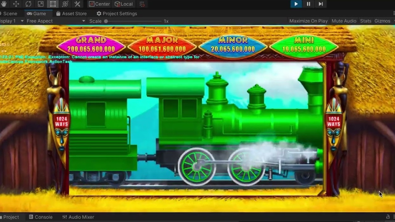This screenshot has height=222, width=395.
Task: Click the left 1024 WAYS mask badge
Action: (x=61, y=121)
